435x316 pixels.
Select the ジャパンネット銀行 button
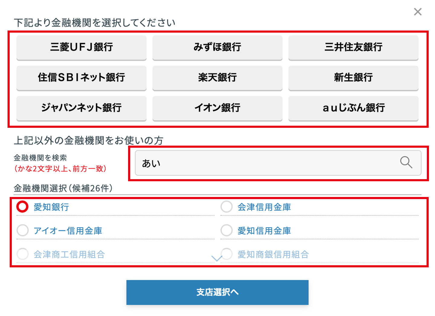(81, 108)
